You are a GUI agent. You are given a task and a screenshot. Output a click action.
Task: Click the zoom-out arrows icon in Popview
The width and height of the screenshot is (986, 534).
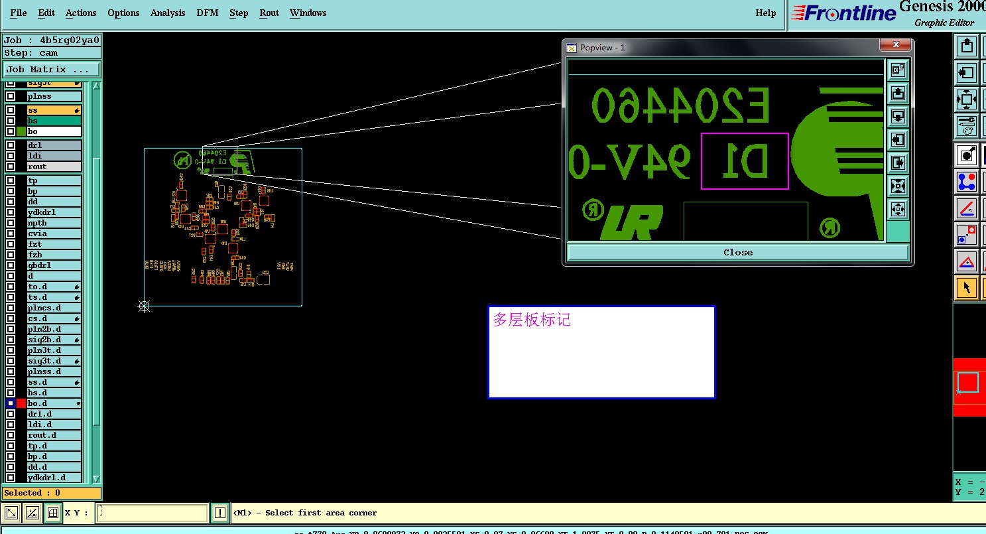point(898,209)
